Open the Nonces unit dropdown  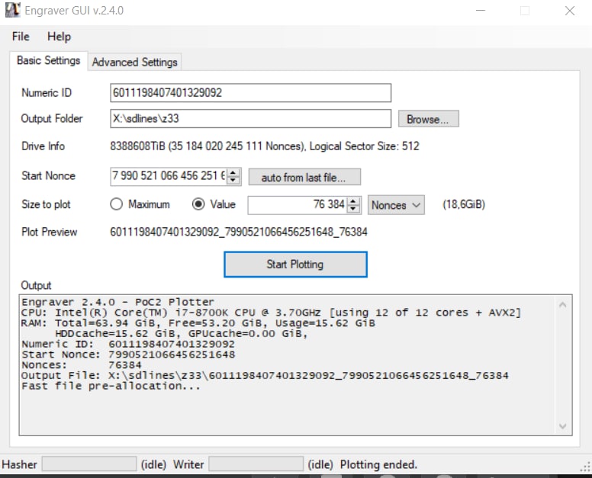coord(396,205)
